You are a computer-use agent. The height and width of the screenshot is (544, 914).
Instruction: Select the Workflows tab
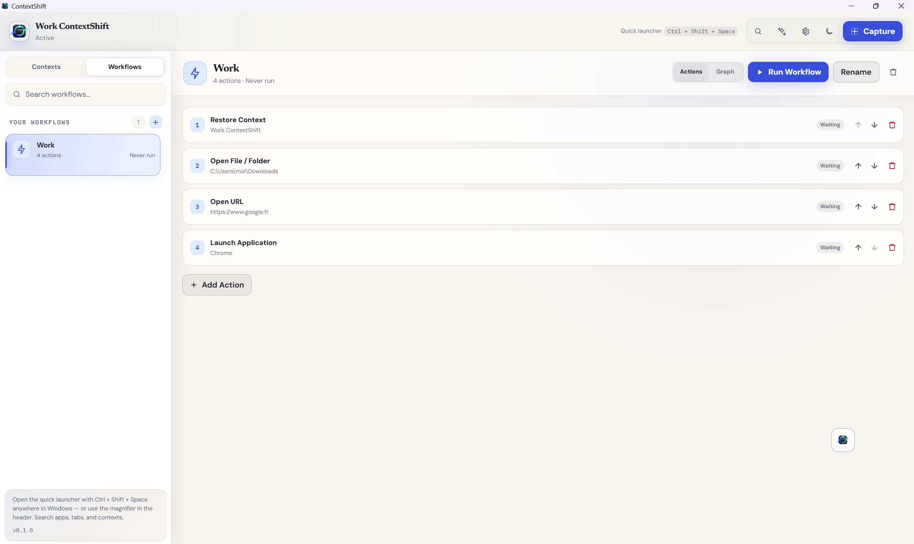pos(125,67)
